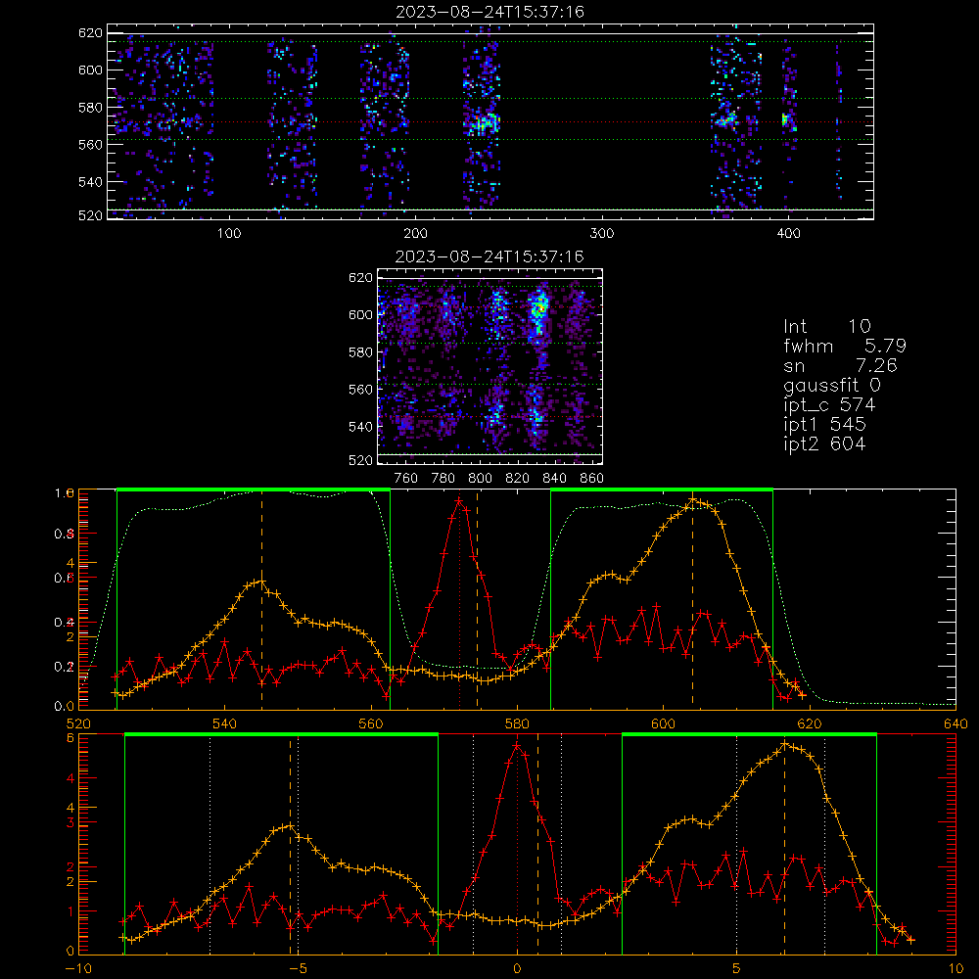
Task: Click the 'ipt_c 574' readout
Action: (x=829, y=405)
